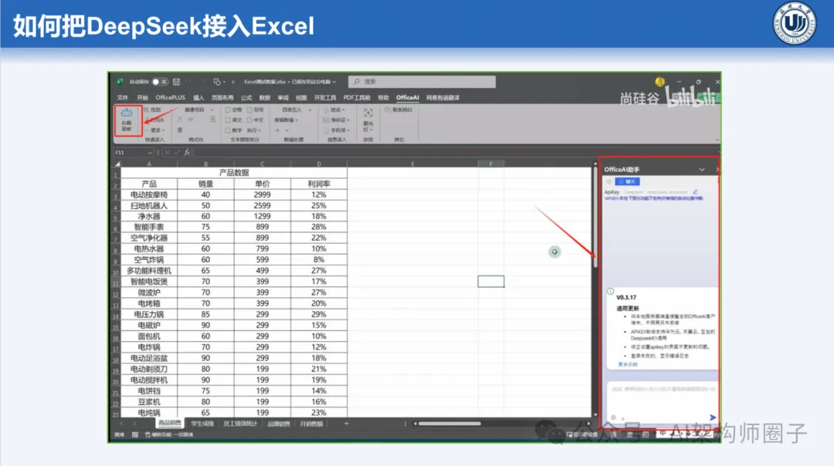Open the 手机号 dropdown
This screenshot has width=834, height=466.
click(x=337, y=130)
